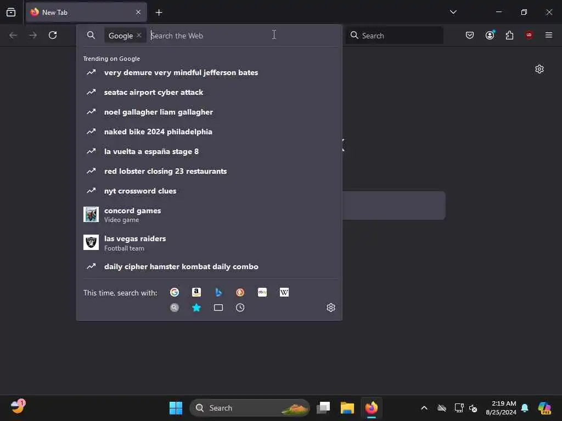This screenshot has height=421, width=562.
Task: Focus the Search the Web address field
Action: [243, 36]
